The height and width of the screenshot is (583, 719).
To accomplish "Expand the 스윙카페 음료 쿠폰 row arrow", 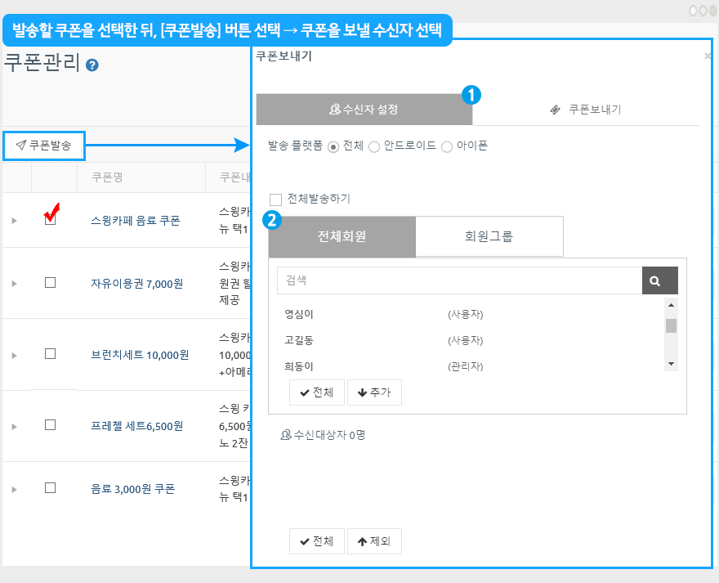I will tap(14, 221).
